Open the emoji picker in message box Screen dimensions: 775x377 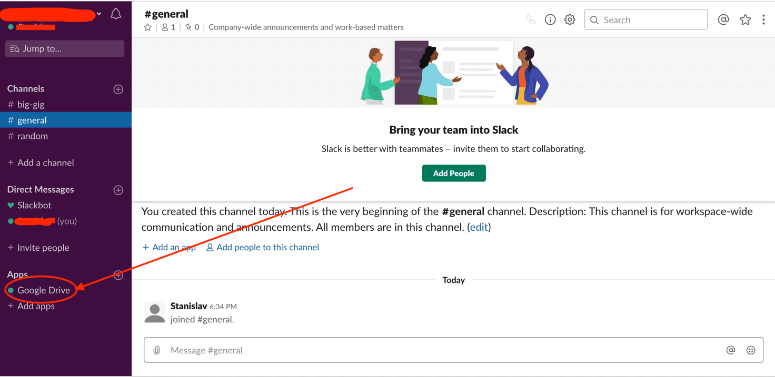(x=751, y=350)
